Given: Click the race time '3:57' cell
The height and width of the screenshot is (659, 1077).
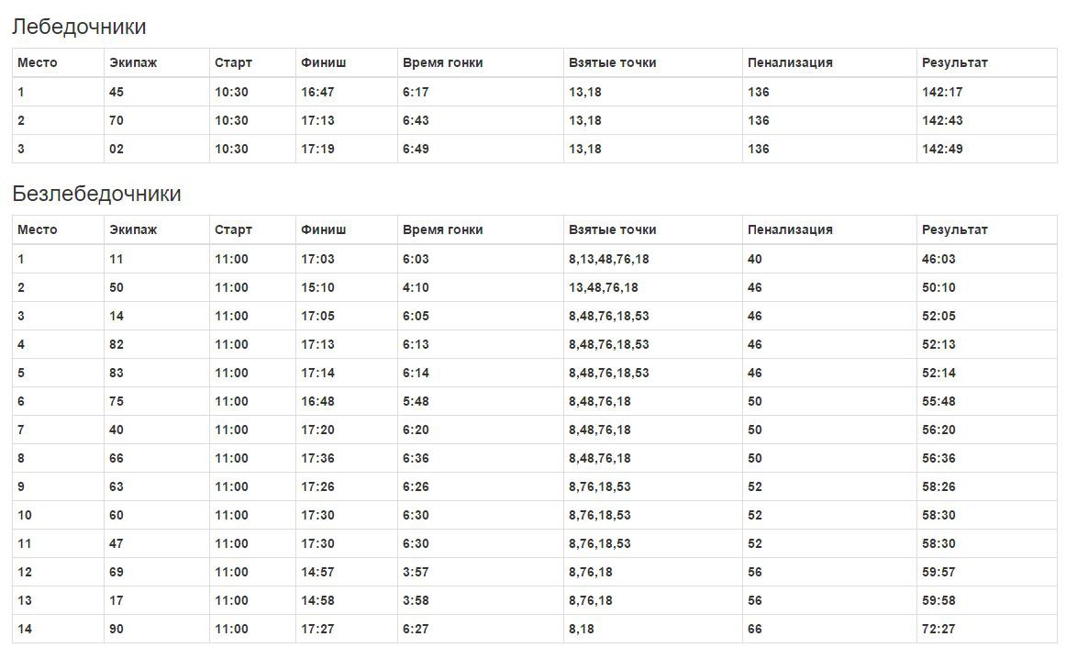Looking at the screenshot, I should 416,572.
